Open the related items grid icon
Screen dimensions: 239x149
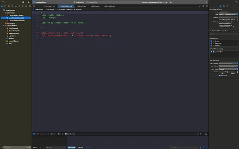(34, 6)
